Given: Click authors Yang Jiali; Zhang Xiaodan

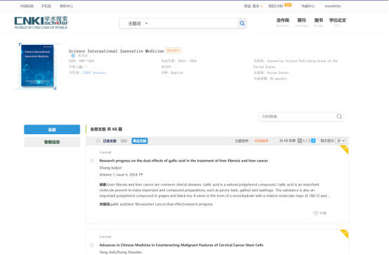Looking at the screenshot, I should (x=121, y=252).
